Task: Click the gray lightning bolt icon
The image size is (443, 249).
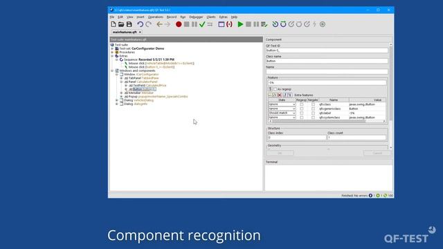Action: pyautogui.click(x=314, y=24)
